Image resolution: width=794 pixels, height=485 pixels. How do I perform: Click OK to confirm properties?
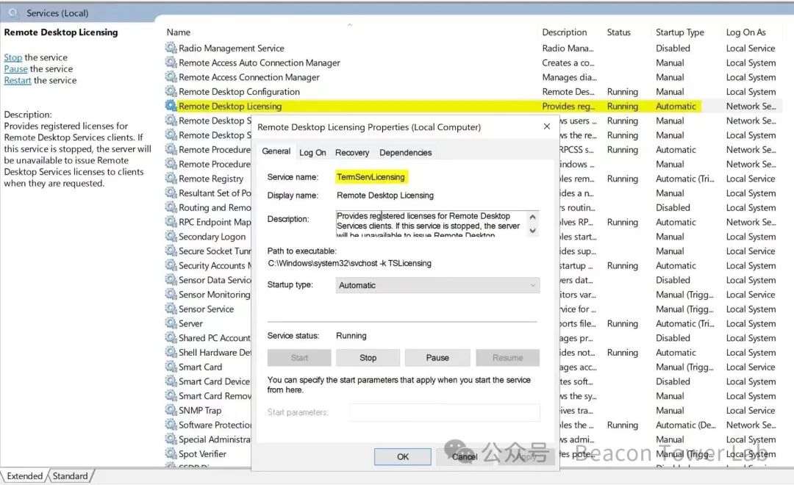pos(403,456)
